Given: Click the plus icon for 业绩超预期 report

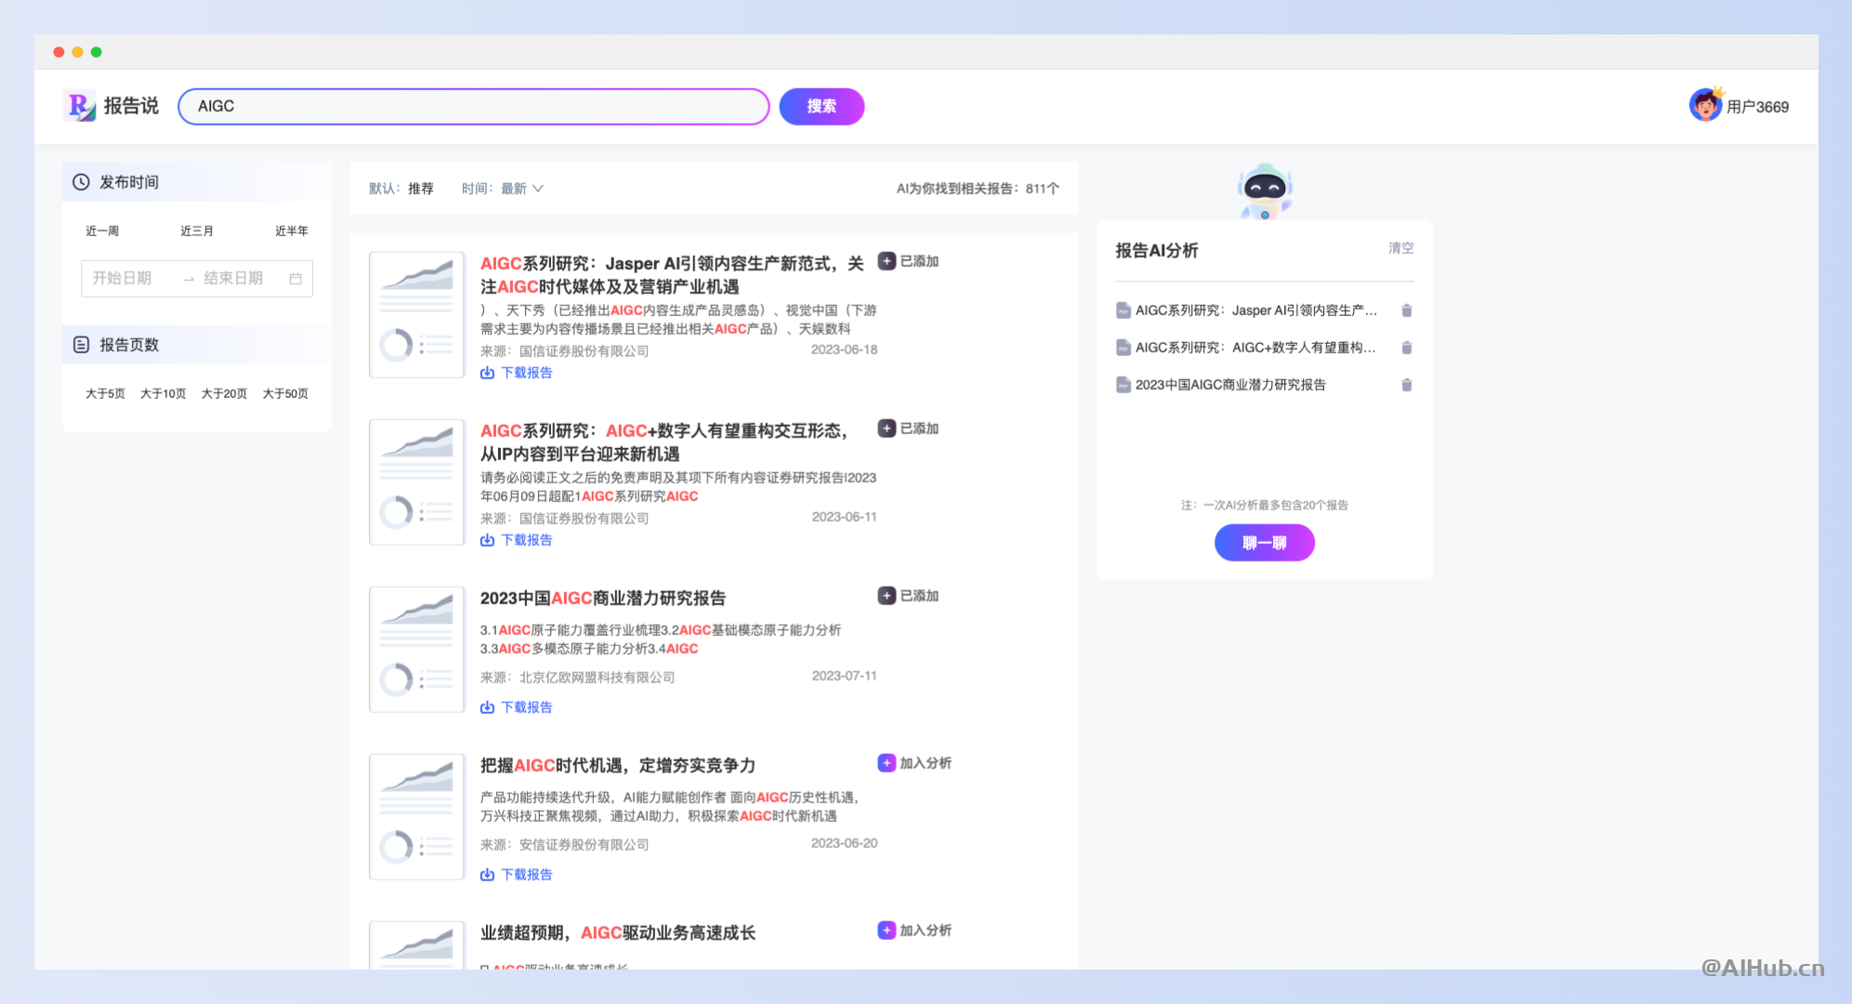Looking at the screenshot, I should tap(887, 931).
